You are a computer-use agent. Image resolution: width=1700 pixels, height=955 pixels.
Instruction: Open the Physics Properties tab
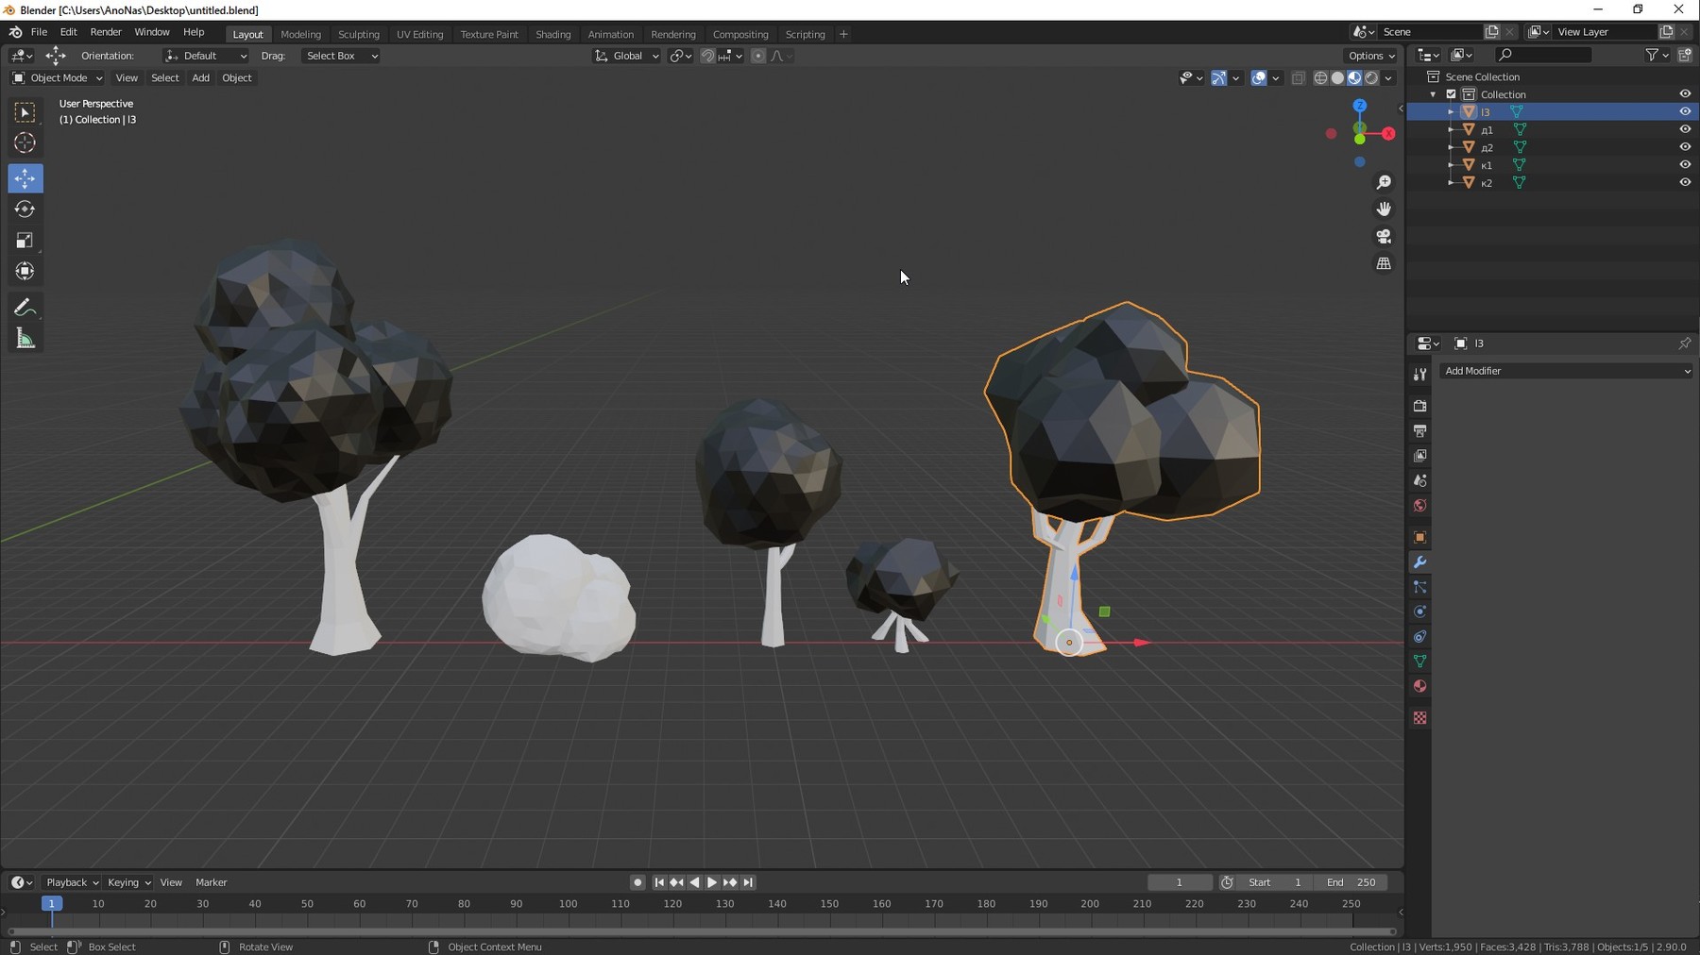pyautogui.click(x=1420, y=612)
